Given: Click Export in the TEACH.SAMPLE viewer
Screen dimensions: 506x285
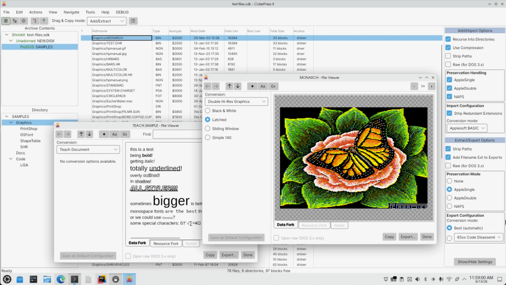Looking at the screenshot, I should pos(229,255).
